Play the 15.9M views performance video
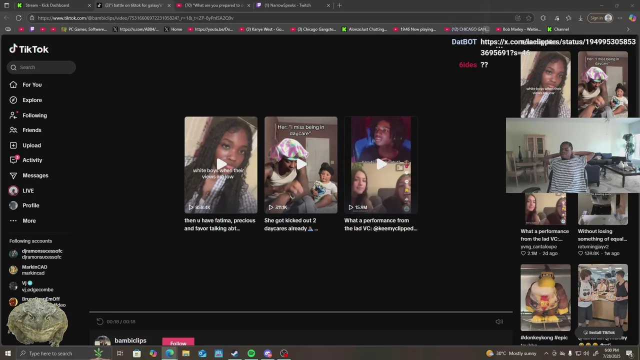 (381, 165)
